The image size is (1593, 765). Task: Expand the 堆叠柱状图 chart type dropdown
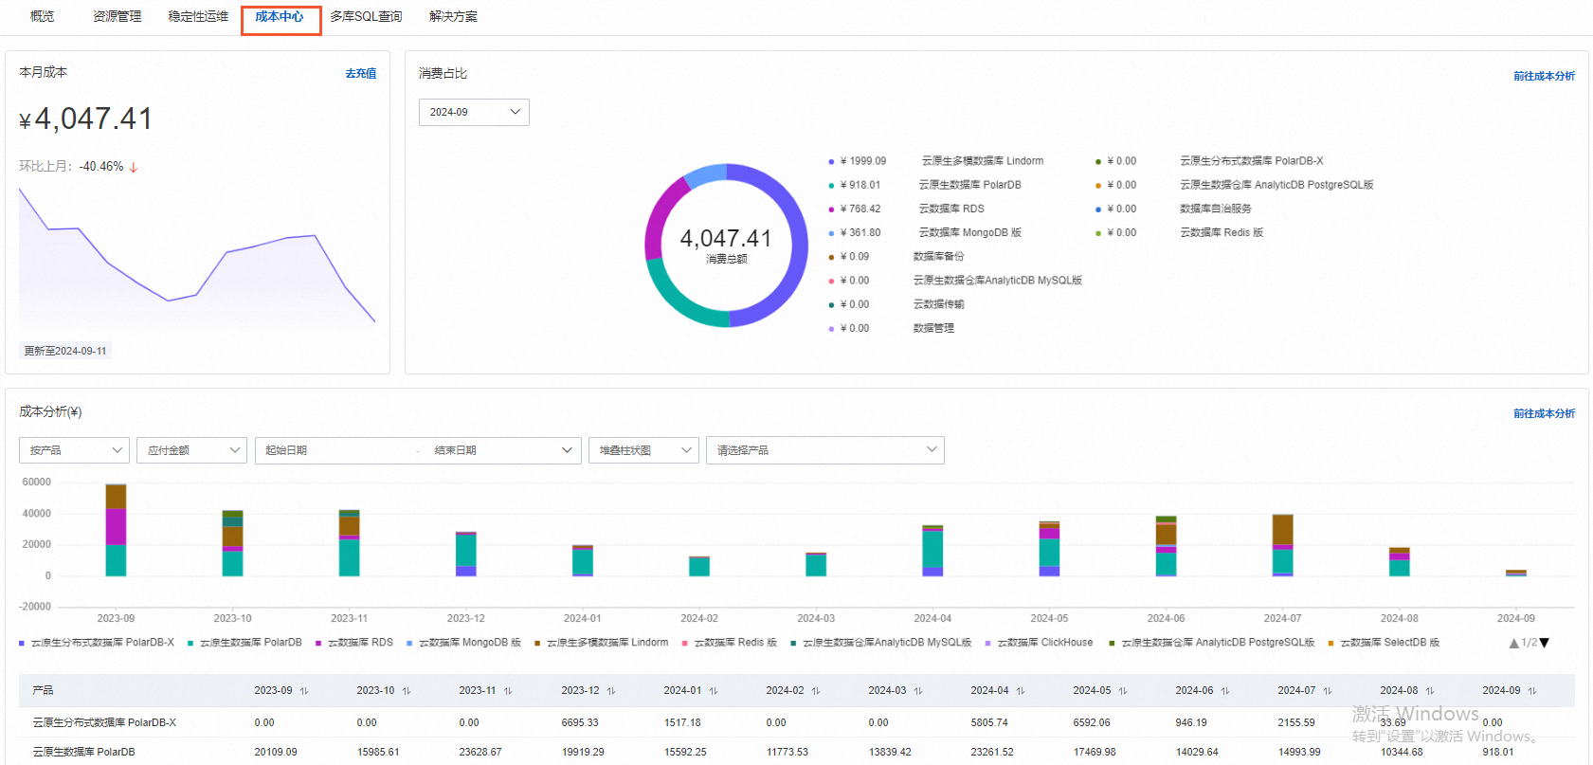click(643, 450)
